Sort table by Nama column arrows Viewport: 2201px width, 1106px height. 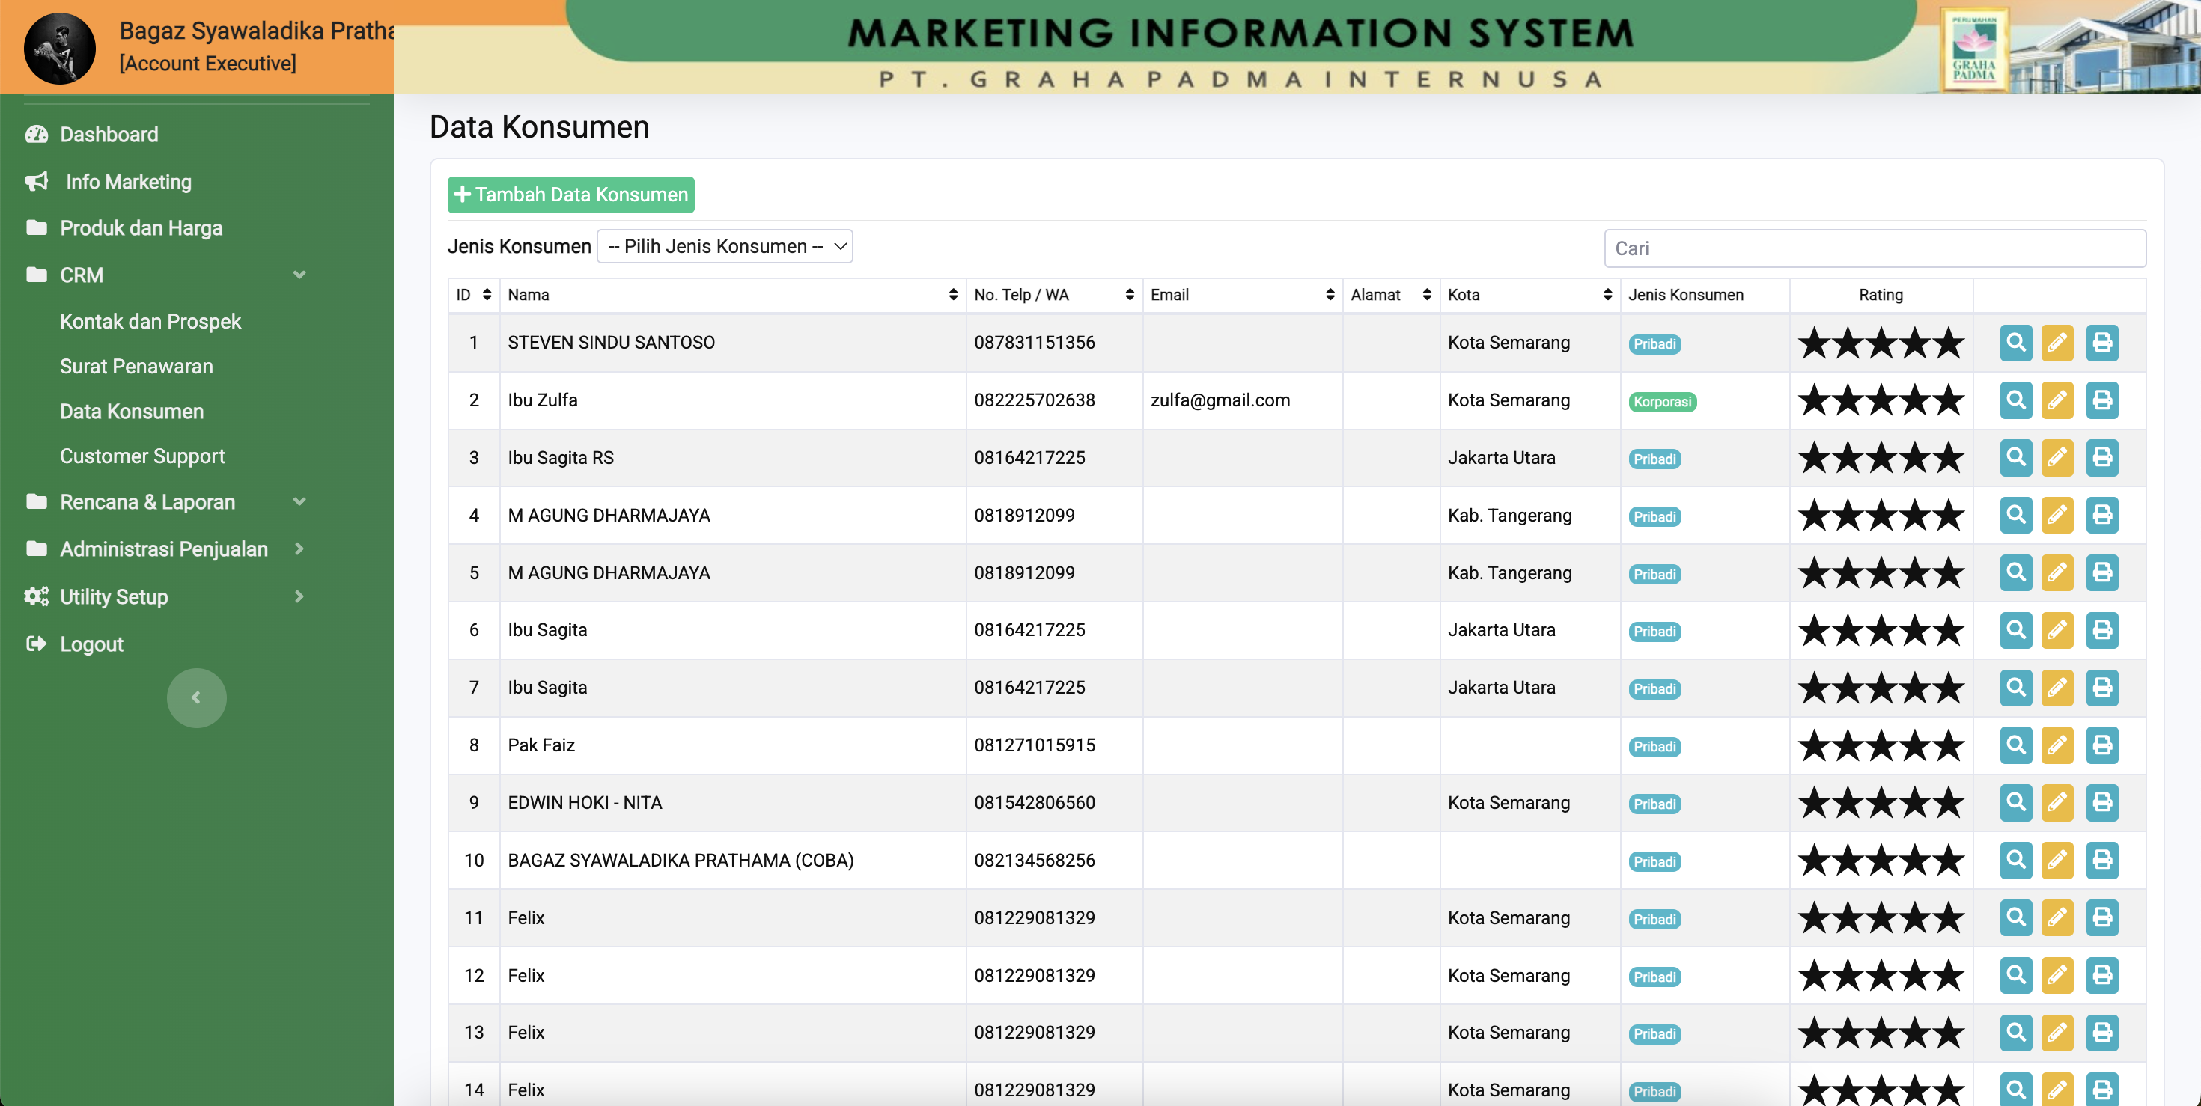(x=953, y=295)
